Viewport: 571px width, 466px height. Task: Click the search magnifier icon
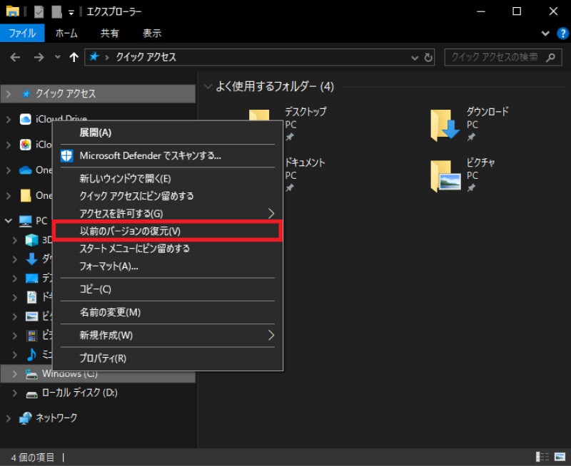coord(550,57)
